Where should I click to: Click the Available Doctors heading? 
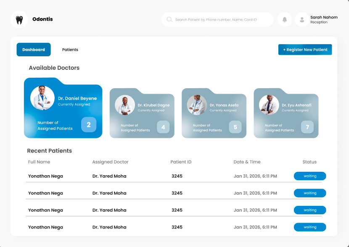coord(54,68)
